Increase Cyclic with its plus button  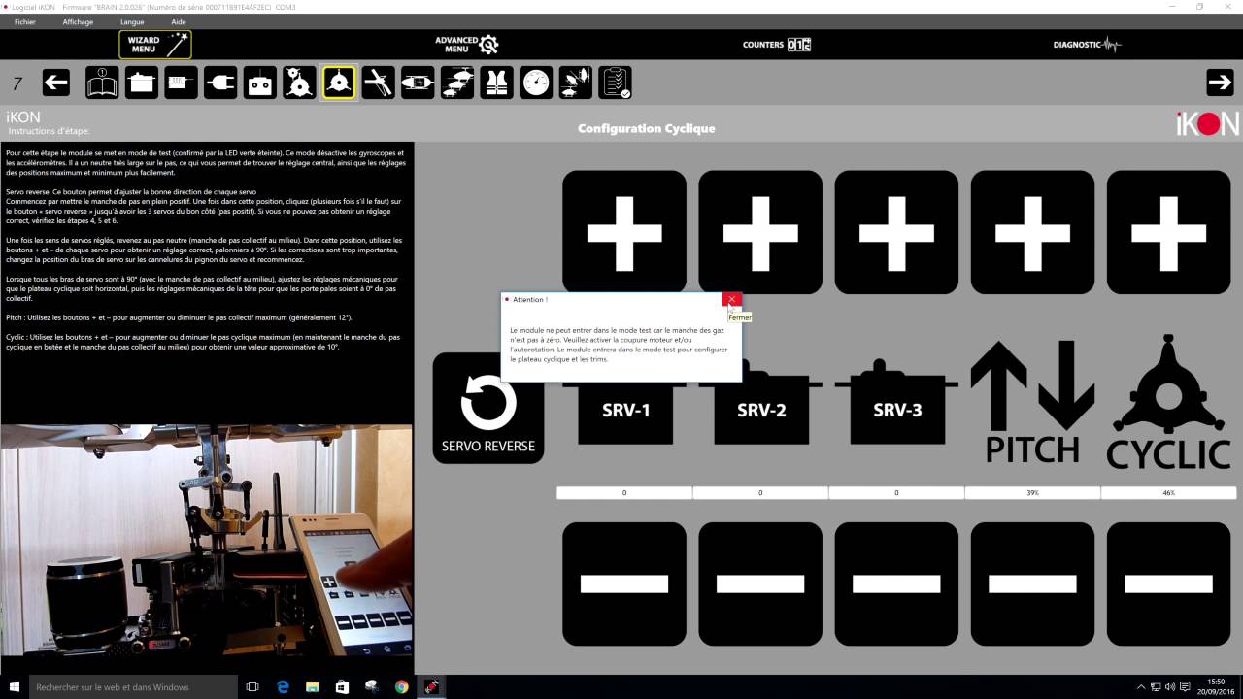coord(1168,232)
